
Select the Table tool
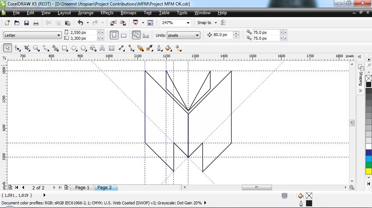pos(112,48)
